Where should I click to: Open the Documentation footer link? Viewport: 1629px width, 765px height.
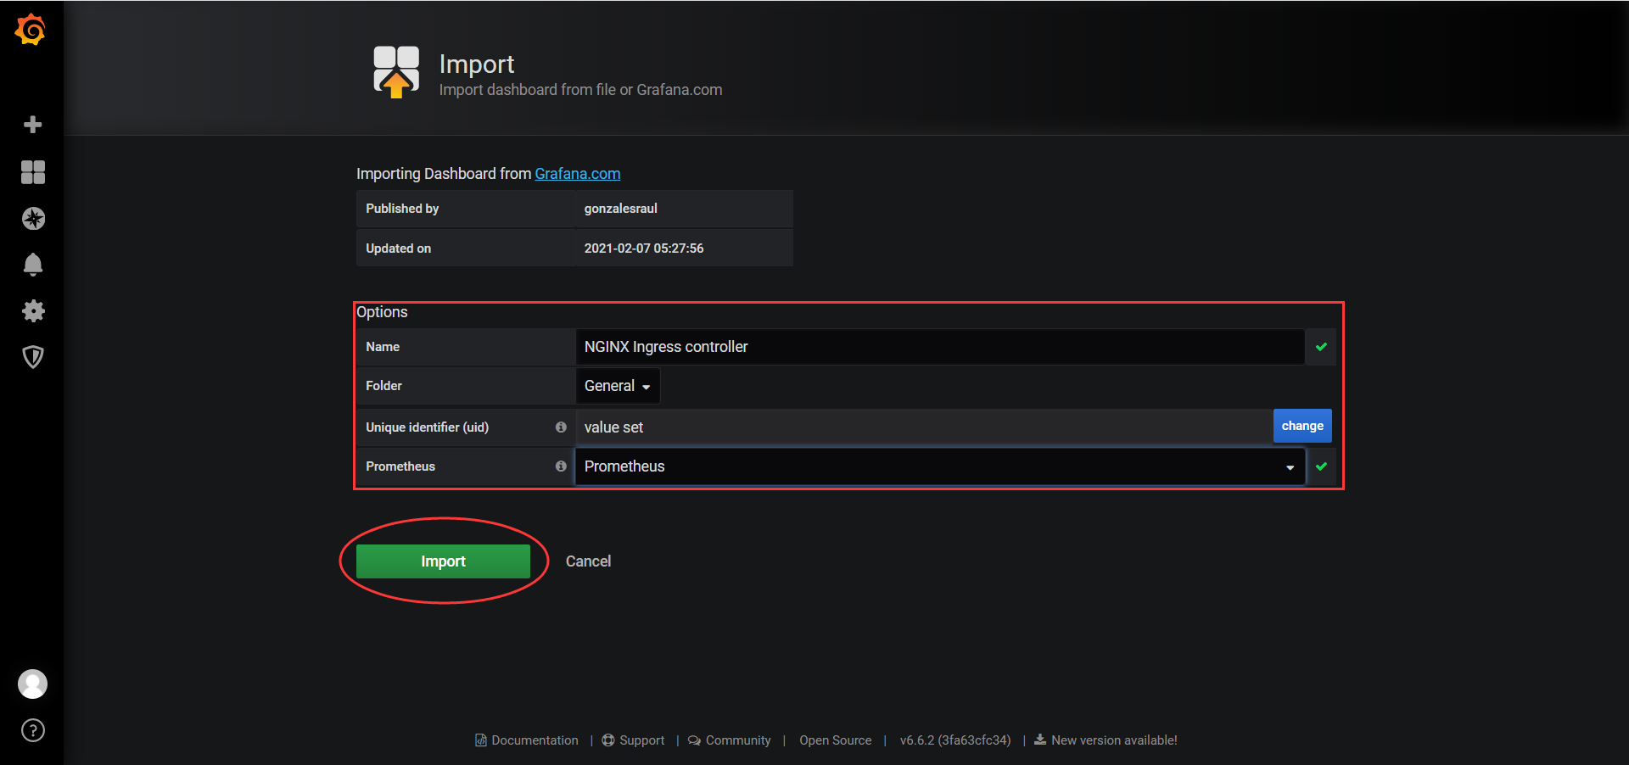pos(527,740)
